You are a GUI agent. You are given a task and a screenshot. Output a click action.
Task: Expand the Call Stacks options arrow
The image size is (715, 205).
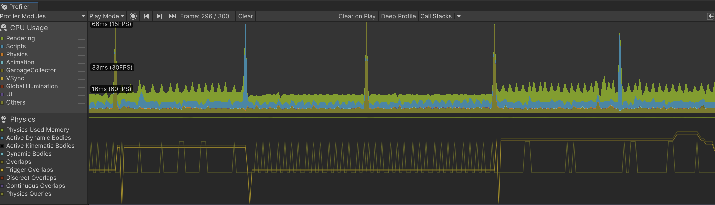pyautogui.click(x=459, y=16)
